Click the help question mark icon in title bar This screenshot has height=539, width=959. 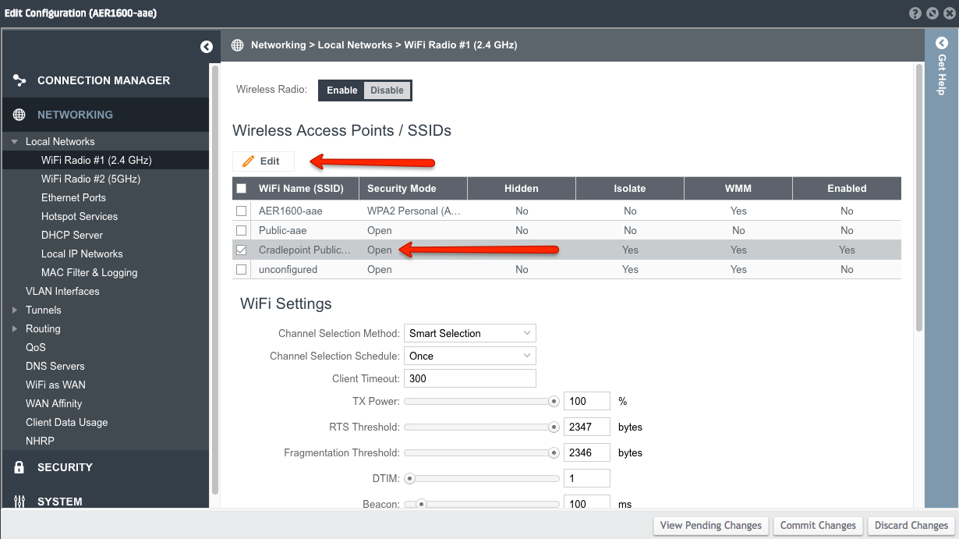point(915,13)
